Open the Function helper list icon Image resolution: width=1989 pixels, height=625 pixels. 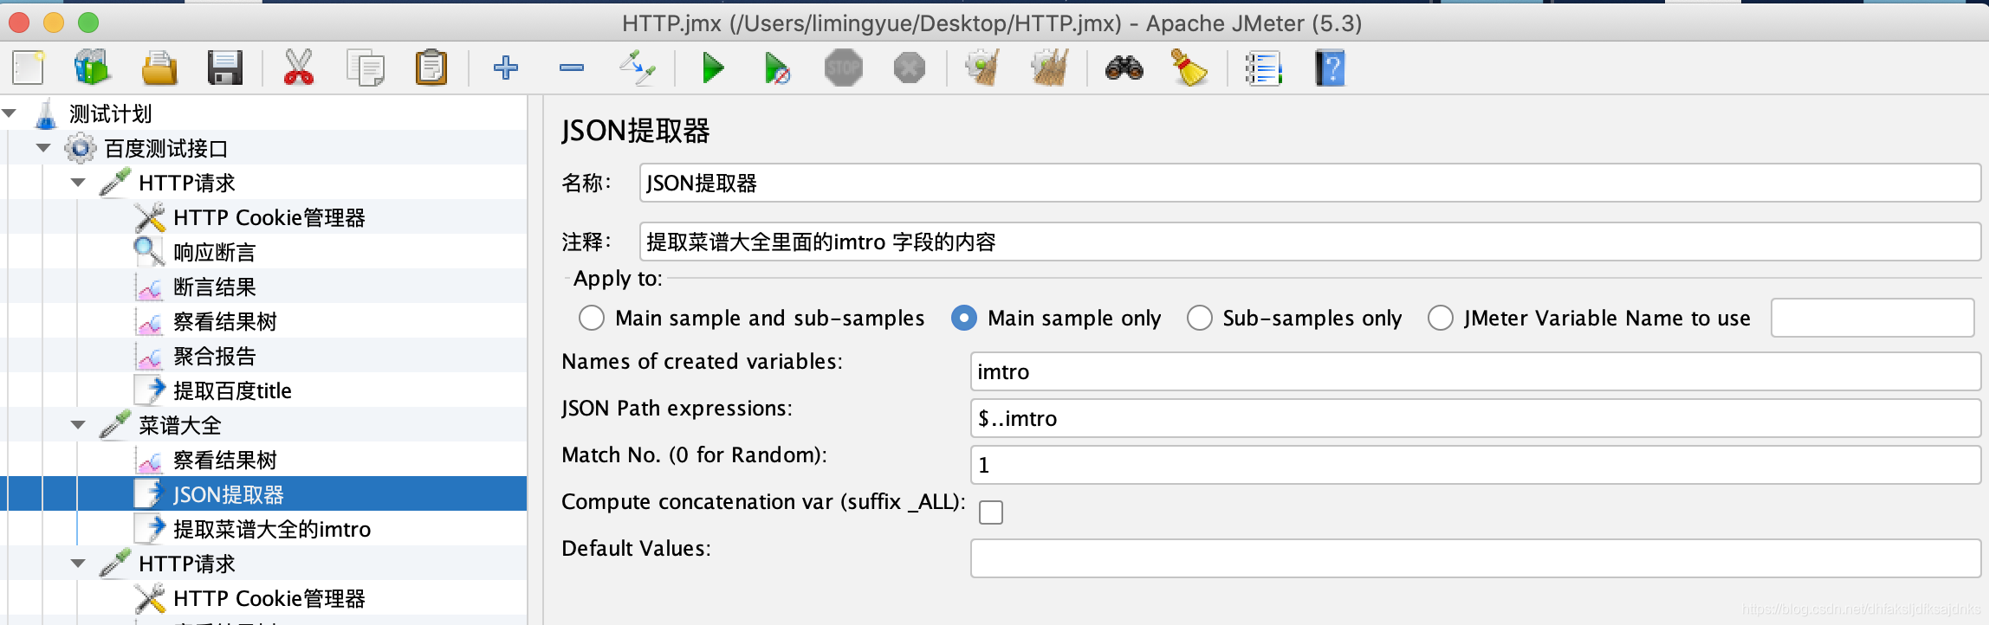[x=1263, y=68]
